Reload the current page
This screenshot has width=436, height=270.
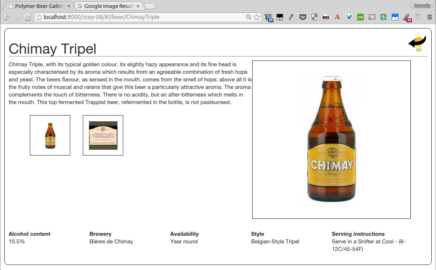click(x=27, y=17)
